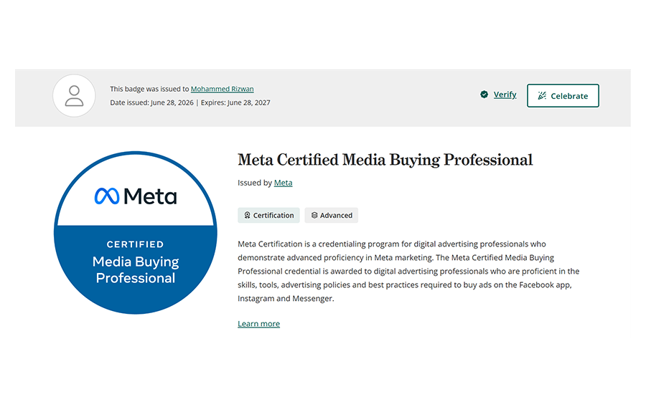The width and height of the screenshot is (646, 412).
Task: Click the green verified checkmark icon
Action: tap(484, 95)
